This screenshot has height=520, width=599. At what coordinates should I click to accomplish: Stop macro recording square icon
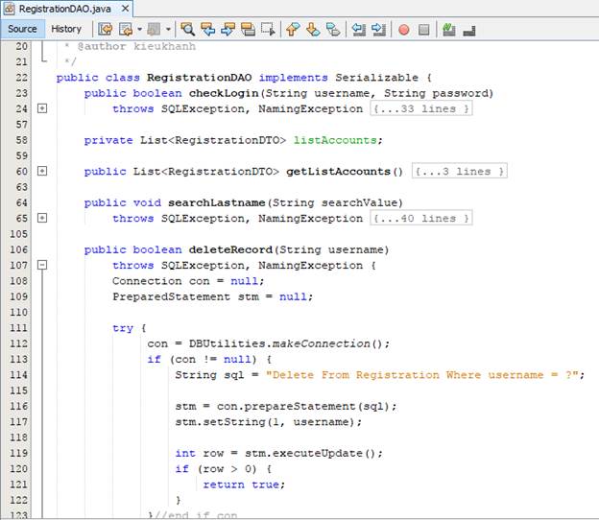pyautogui.click(x=424, y=30)
